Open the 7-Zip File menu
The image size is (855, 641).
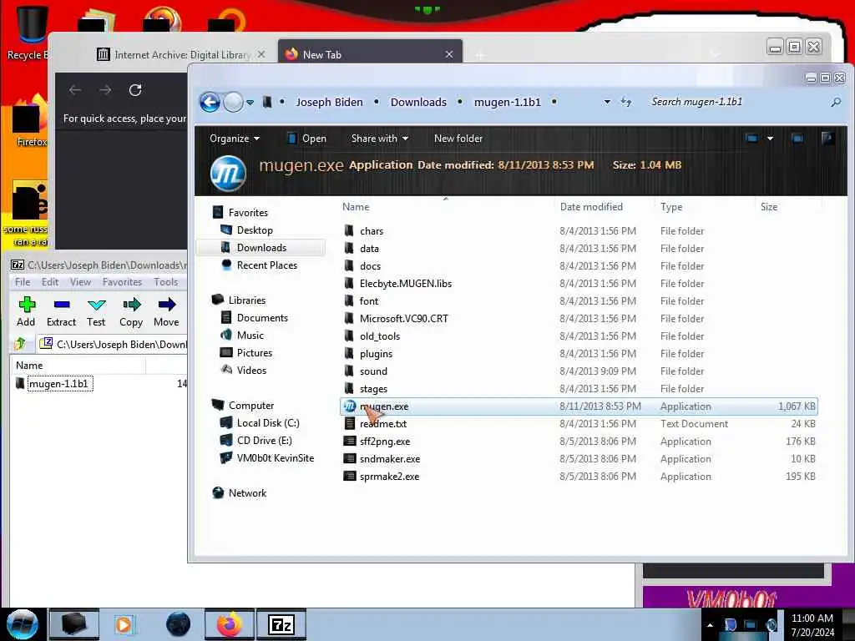23,282
